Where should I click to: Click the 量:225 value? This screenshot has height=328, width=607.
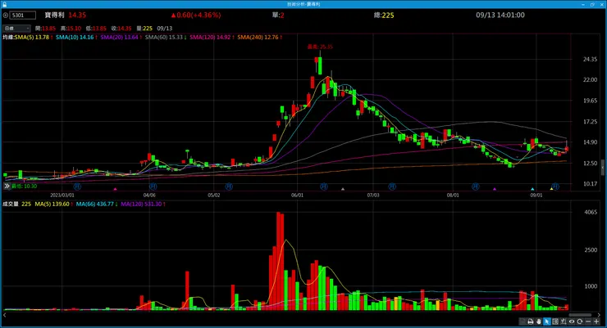click(144, 29)
